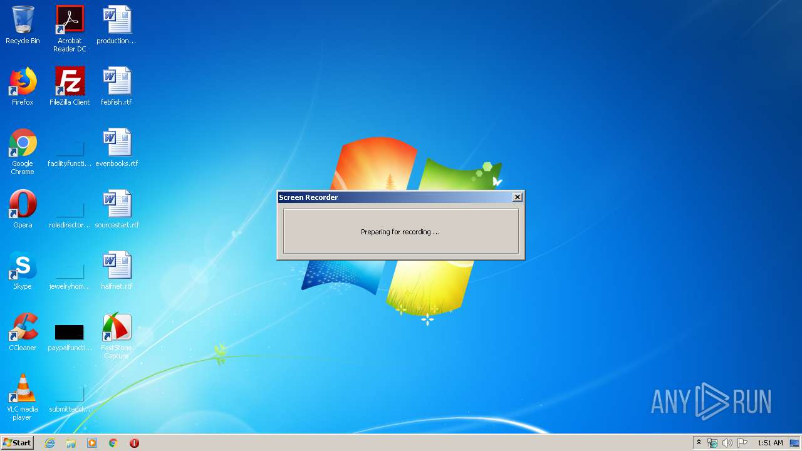Launch Firefox from the desktop
The width and height of the screenshot is (802, 451).
pos(23,86)
